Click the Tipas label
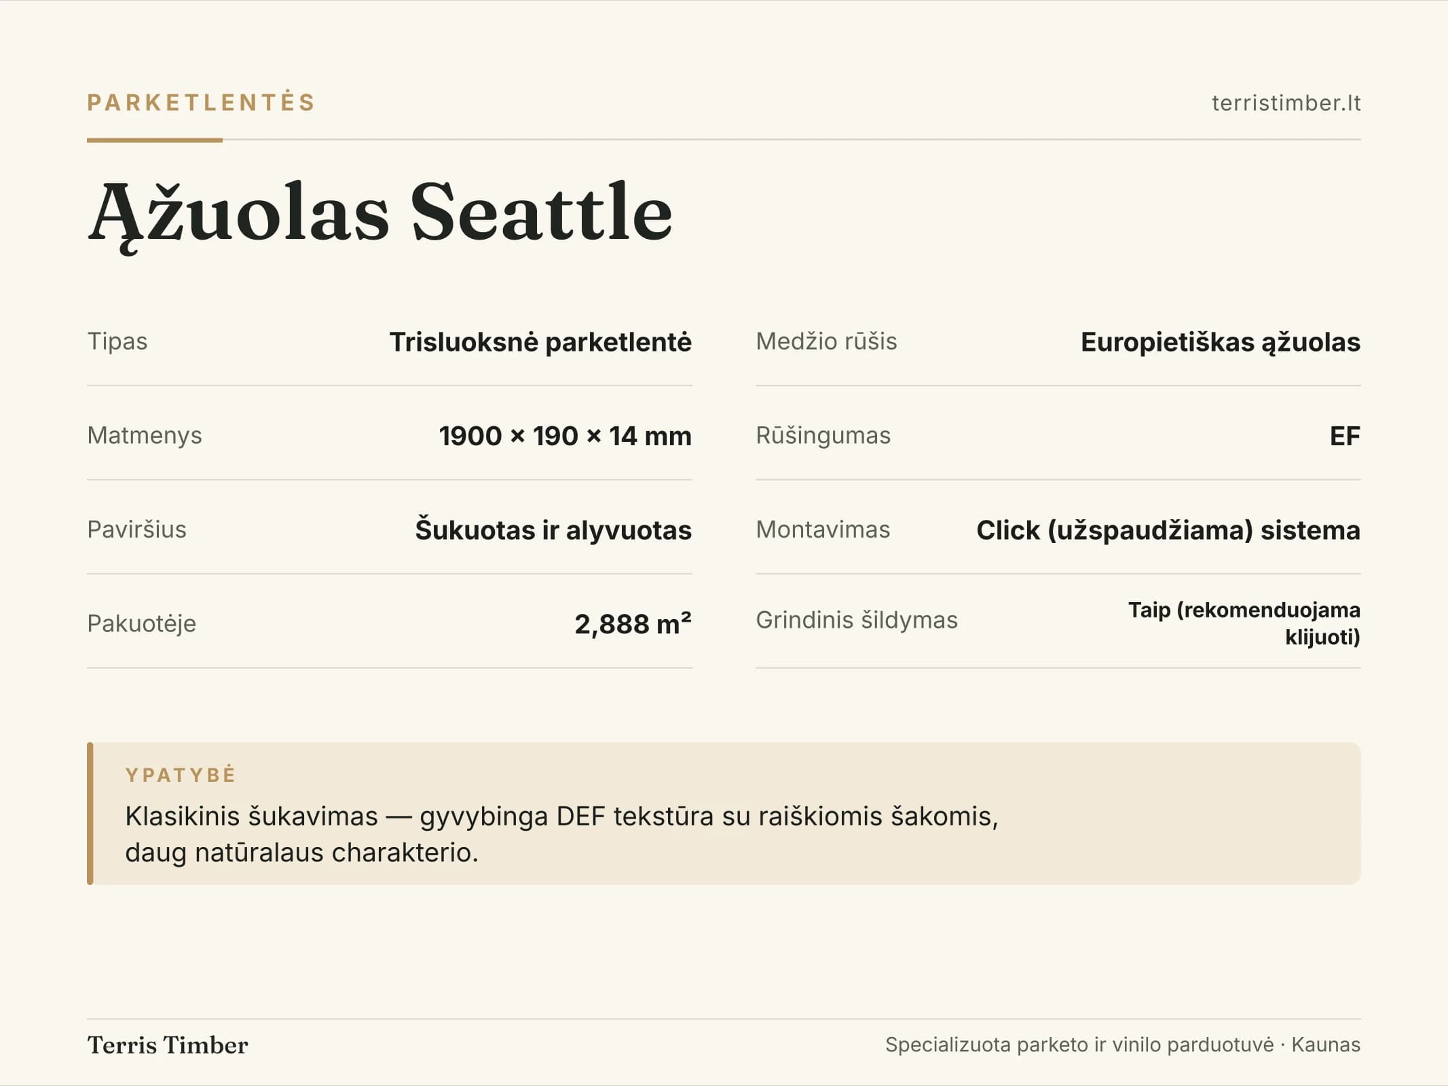This screenshot has width=1448, height=1086. [x=117, y=341]
